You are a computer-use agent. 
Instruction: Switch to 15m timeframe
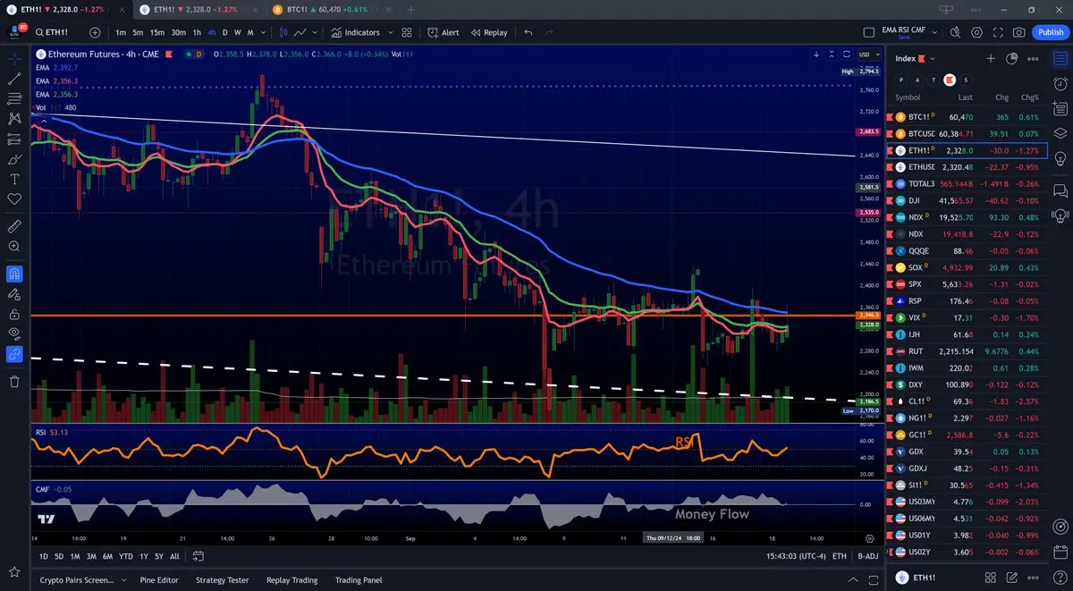pyautogui.click(x=156, y=32)
